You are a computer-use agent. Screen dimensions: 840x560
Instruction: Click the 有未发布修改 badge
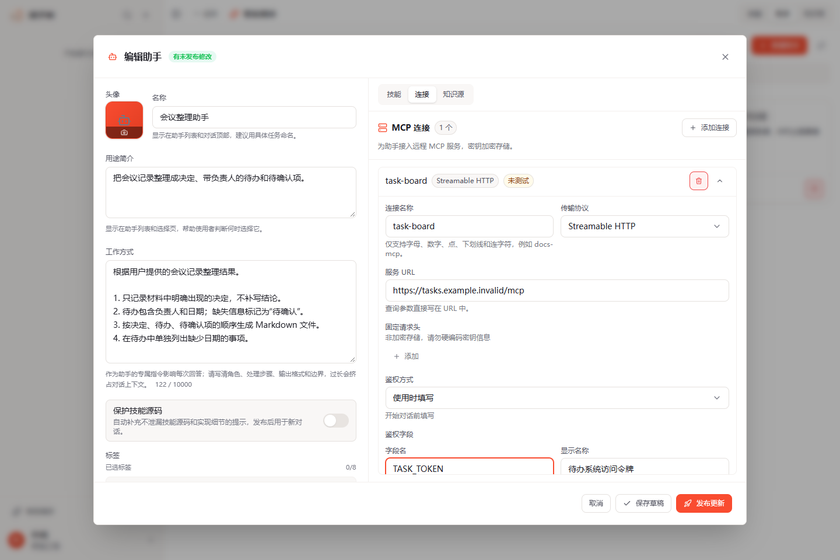(x=192, y=57)
